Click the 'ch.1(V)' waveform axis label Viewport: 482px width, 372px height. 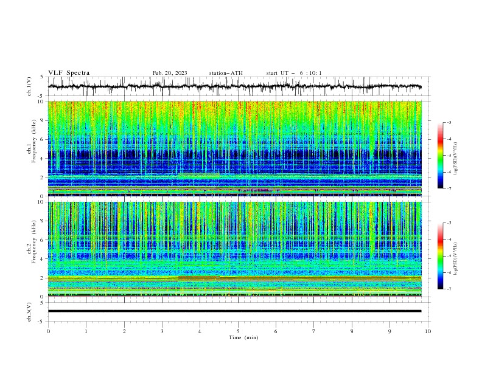(29, 86)
